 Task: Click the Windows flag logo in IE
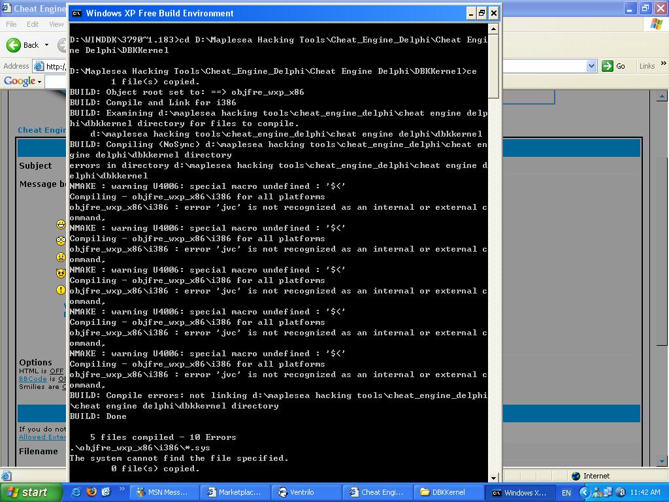point(656,24)
